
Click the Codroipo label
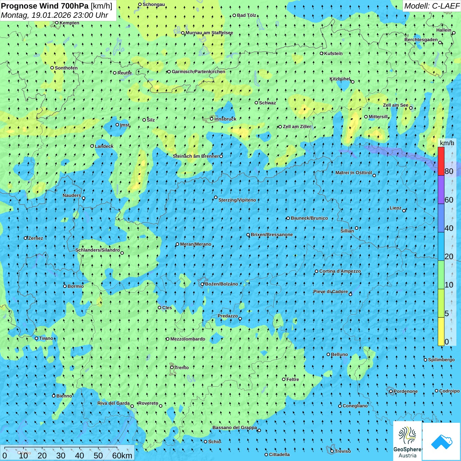tap(449, 391)
